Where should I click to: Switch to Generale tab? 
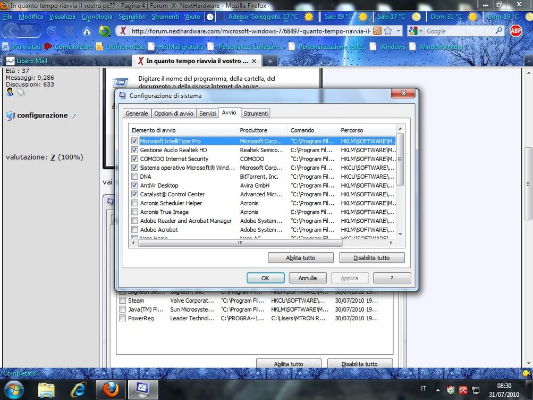[x=137, y=114]
